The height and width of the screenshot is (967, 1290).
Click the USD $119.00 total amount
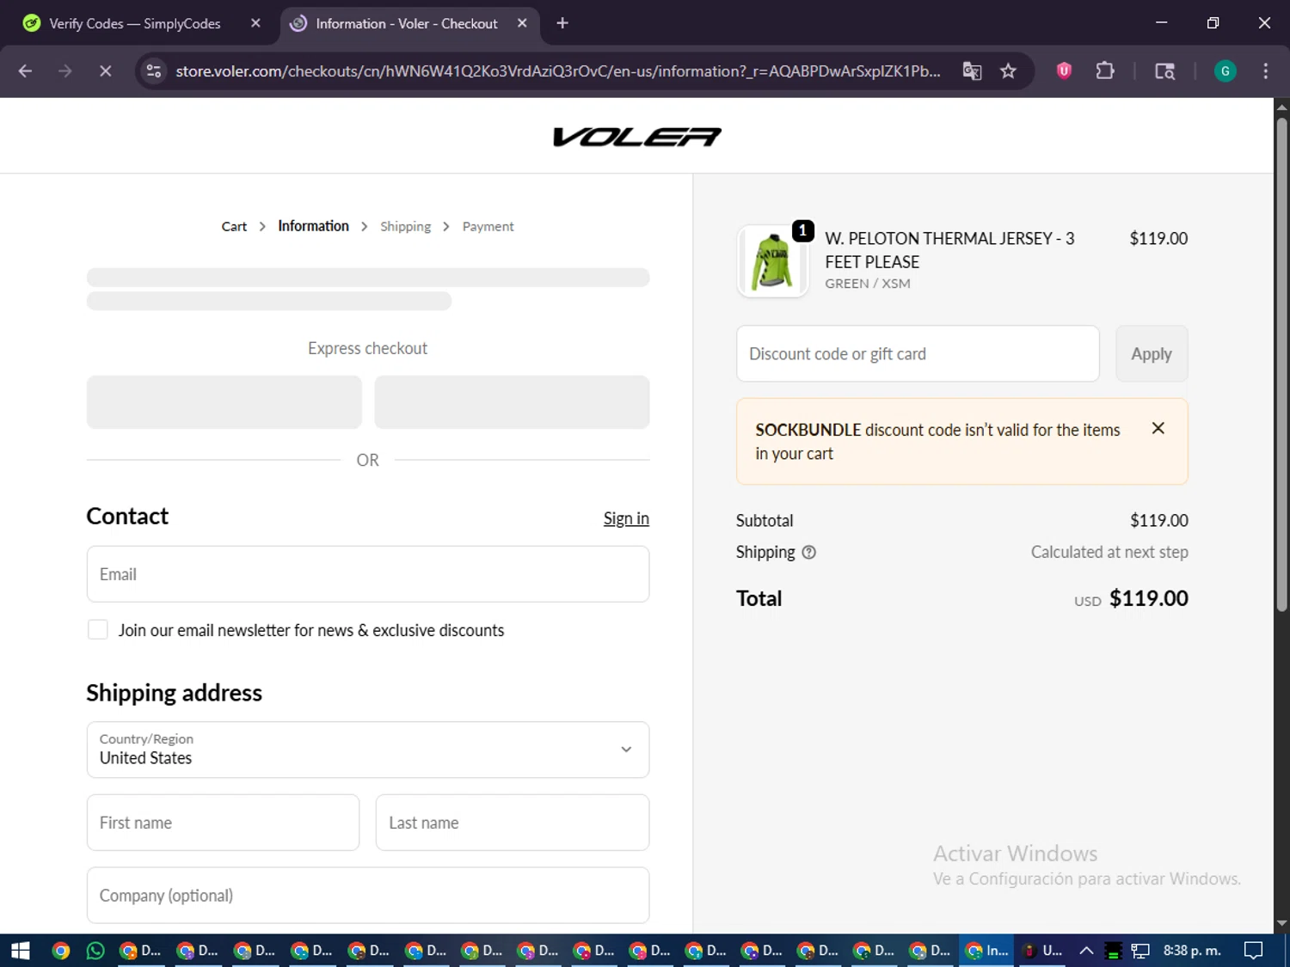[1131, 598]
